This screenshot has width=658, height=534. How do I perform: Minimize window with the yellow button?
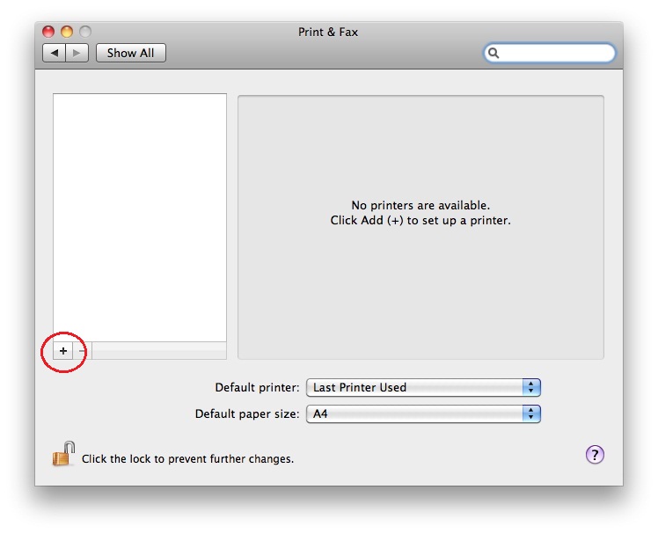67,33
